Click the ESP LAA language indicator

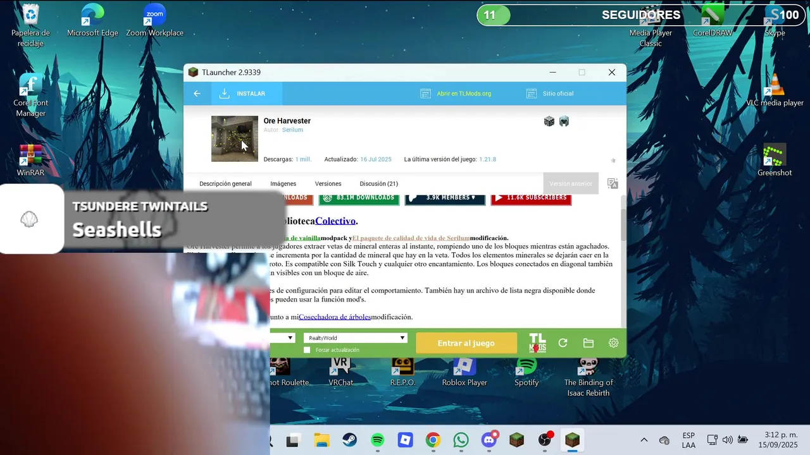688,440
